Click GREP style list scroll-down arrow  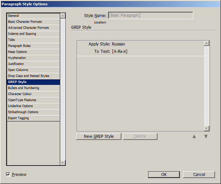click(x=207, y=128)
